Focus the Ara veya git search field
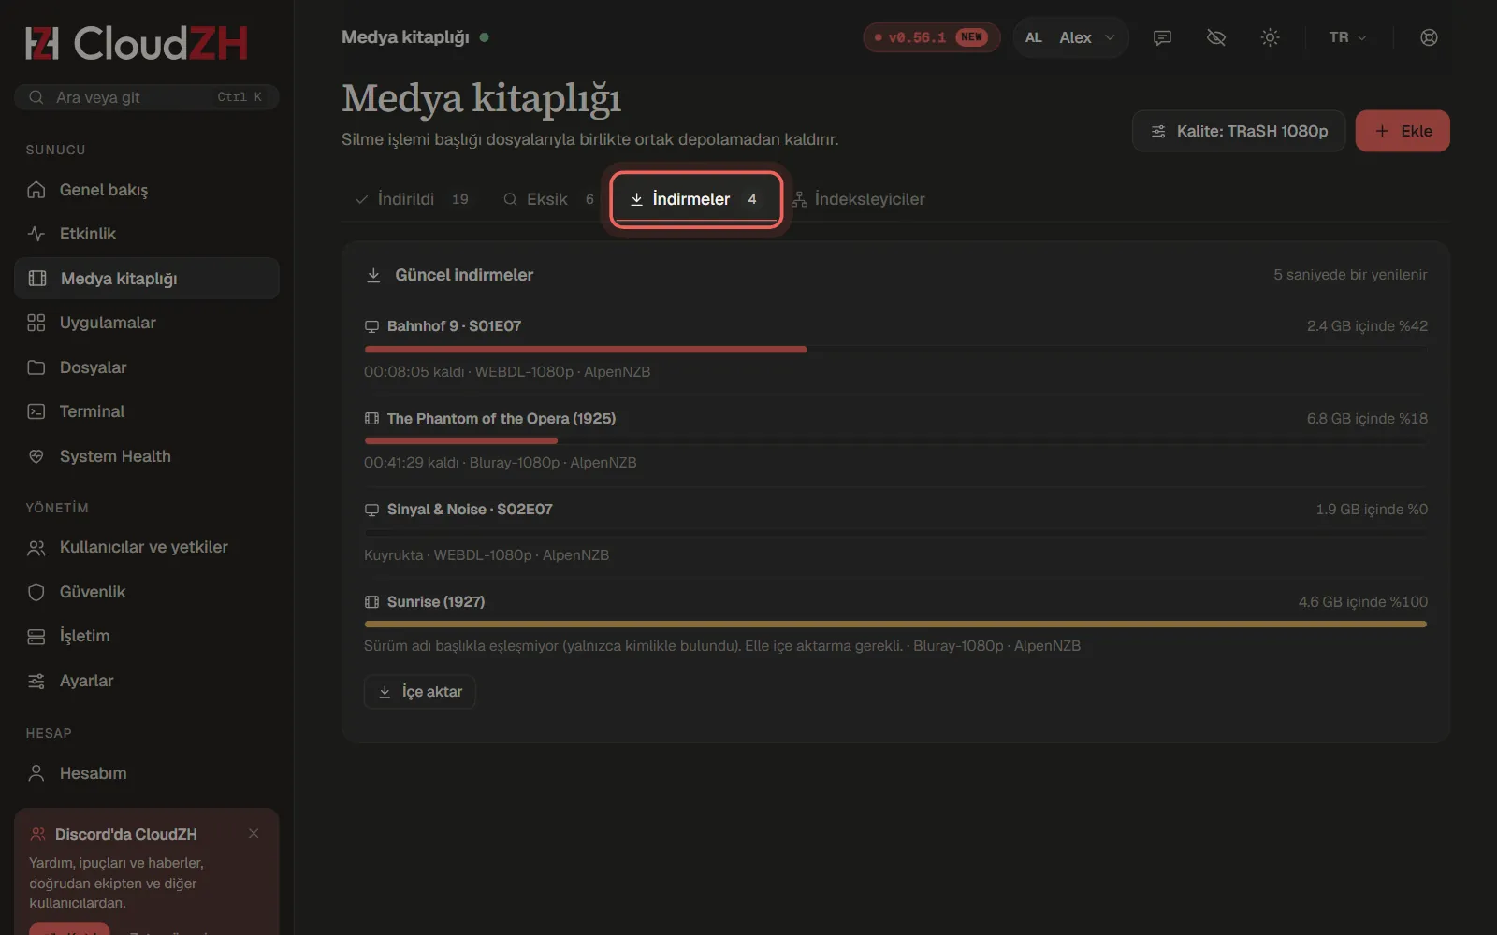 tap(147, 97)
